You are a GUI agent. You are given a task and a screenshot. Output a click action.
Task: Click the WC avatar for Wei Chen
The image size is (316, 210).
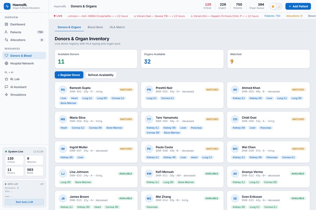(235, 149)
